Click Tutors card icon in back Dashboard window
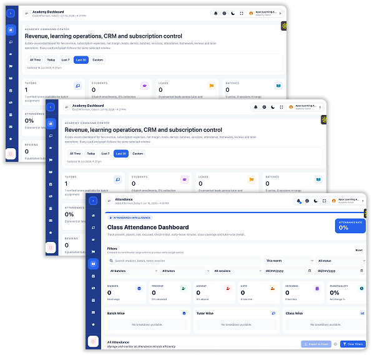The height and width of the screenshot is (355, 372). 78,86
